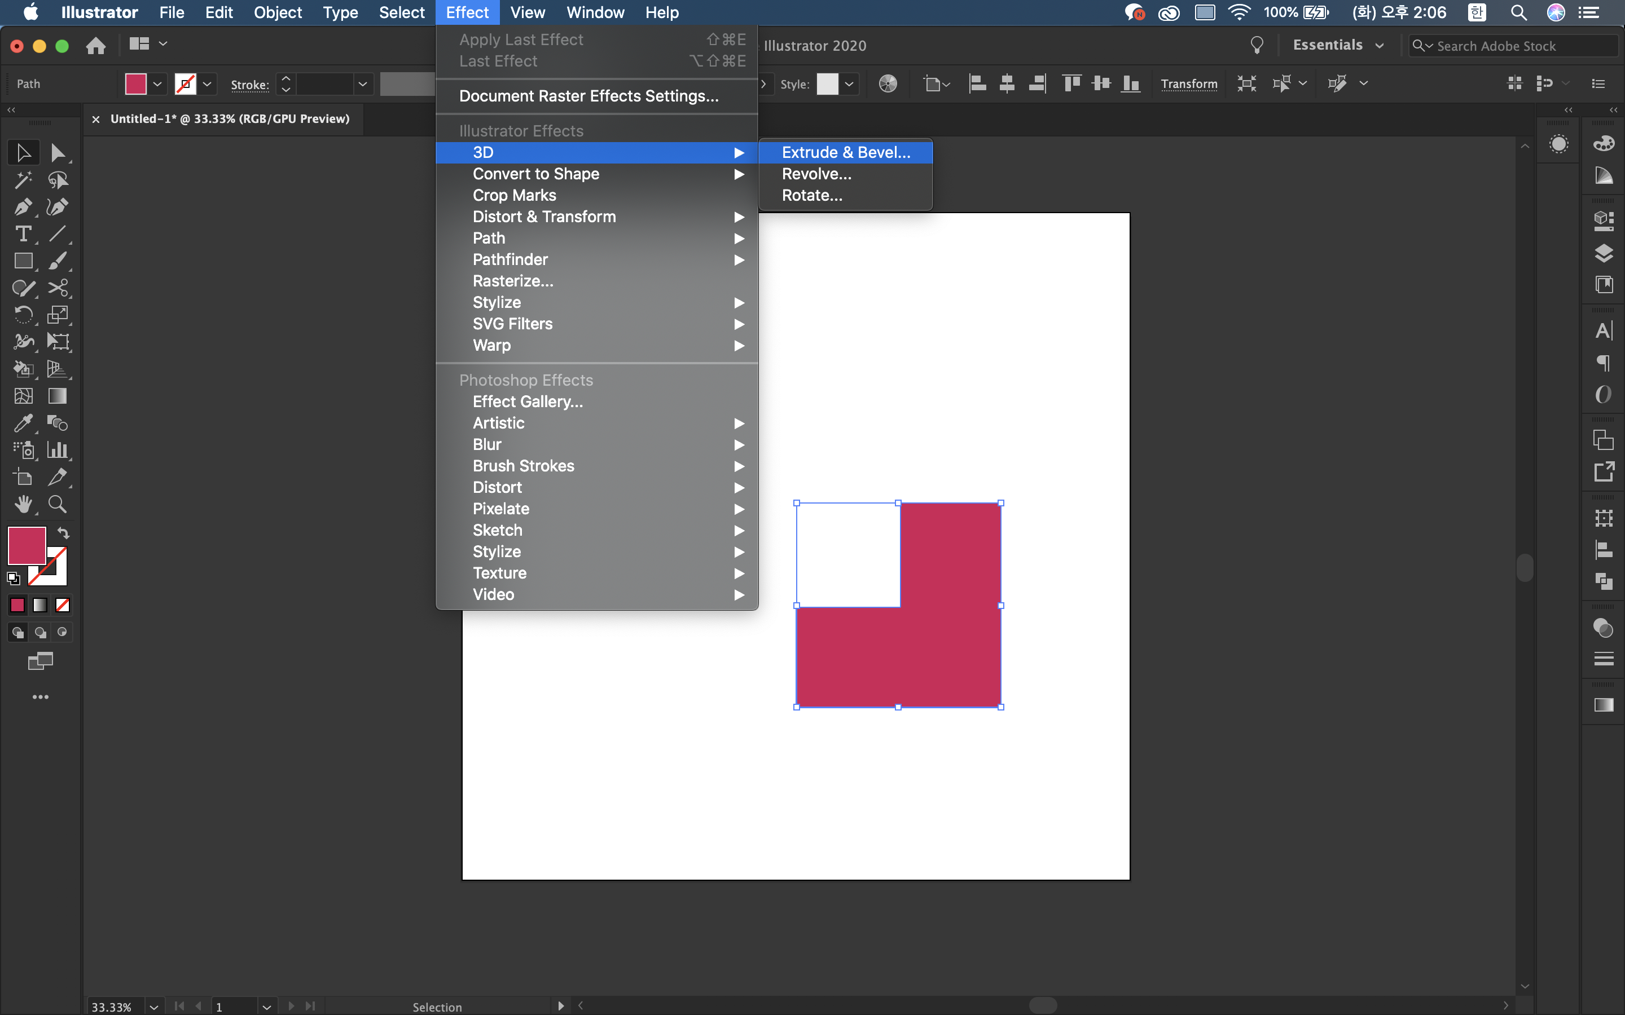Click the Recolor Artwork icon

point(888,84)
